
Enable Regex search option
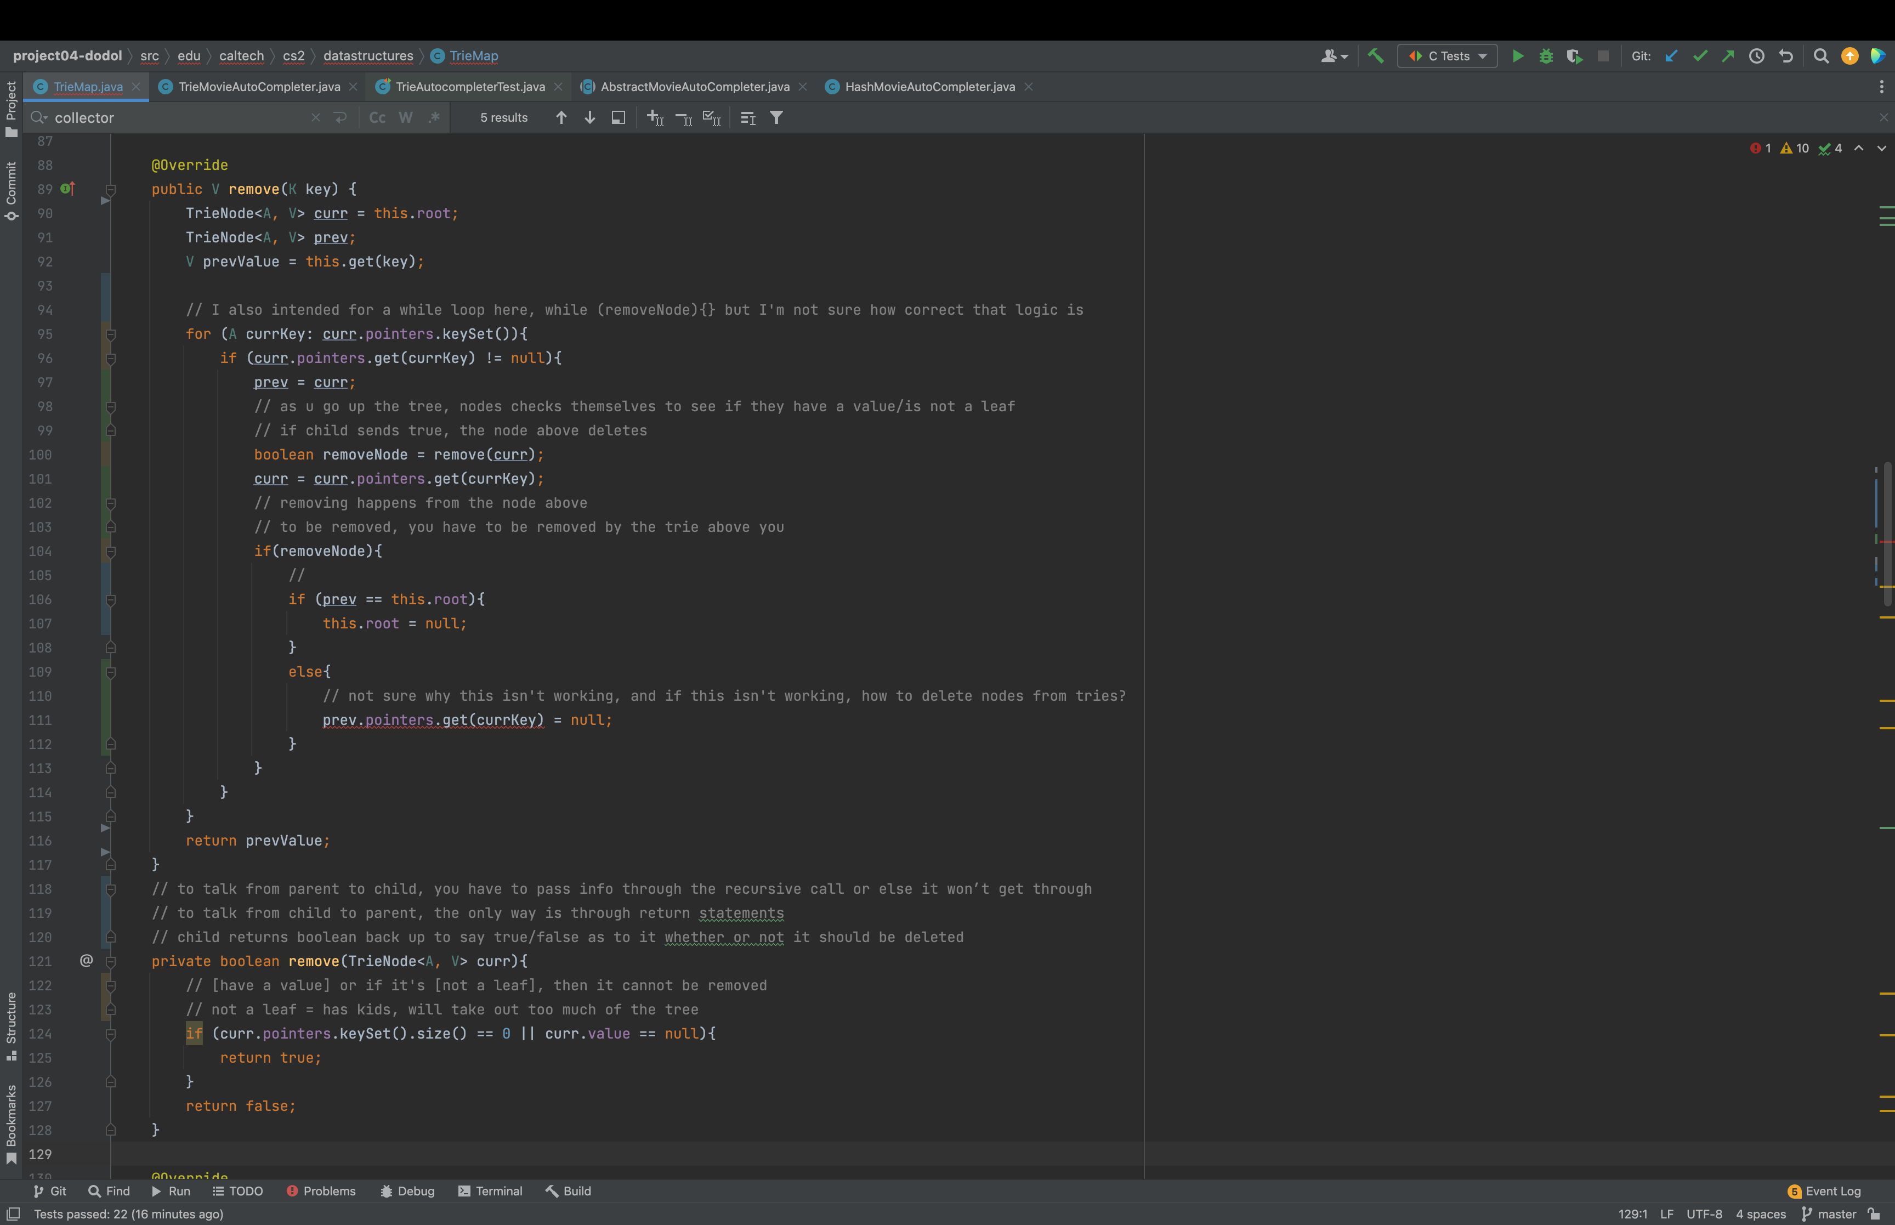(433, 118)
